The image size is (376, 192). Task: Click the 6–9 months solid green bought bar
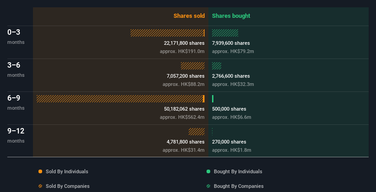213,99
